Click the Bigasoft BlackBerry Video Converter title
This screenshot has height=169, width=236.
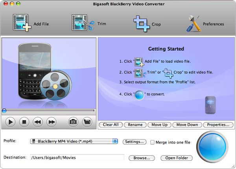(129, 4)
